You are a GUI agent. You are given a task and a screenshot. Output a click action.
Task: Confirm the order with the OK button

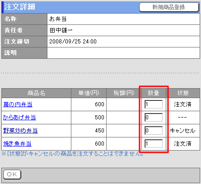point(12,175)
